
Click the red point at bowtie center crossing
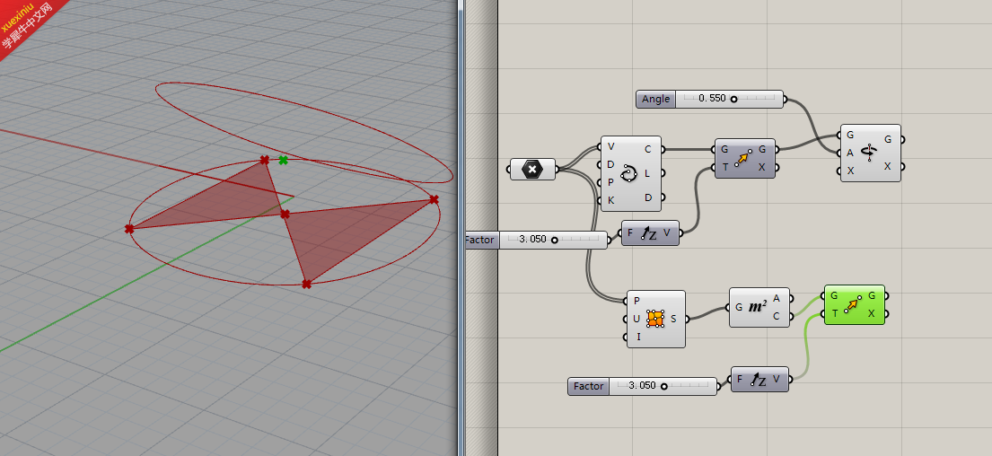[x=285, y=214]
